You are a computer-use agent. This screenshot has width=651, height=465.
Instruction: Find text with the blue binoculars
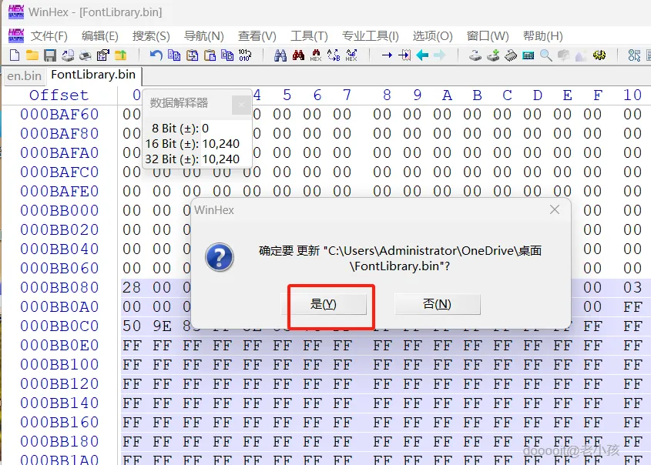click(280, 55)
